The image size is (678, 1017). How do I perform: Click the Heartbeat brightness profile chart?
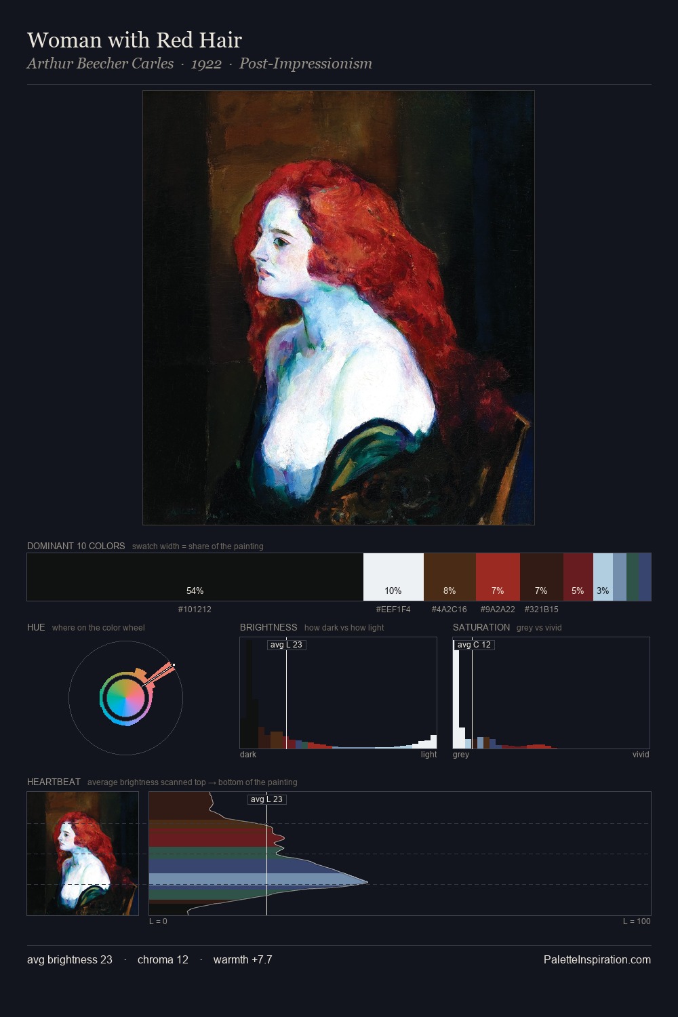pos(400,854)
